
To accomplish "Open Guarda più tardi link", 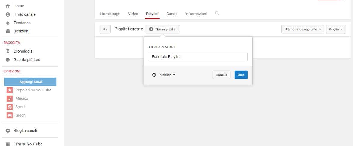I will 27,59.
